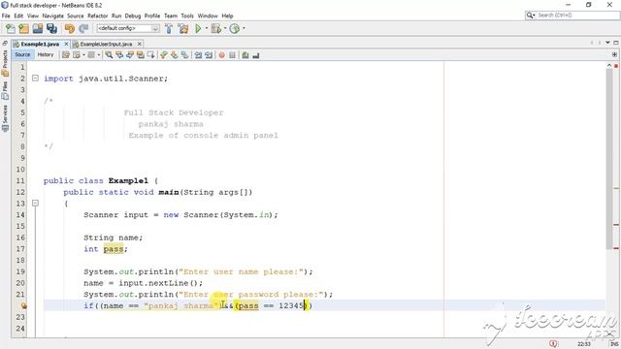Screen dimensions: 621x349
Task: Run Clean and Build Project
Action: pyautogui.click(x=183, y=28)
